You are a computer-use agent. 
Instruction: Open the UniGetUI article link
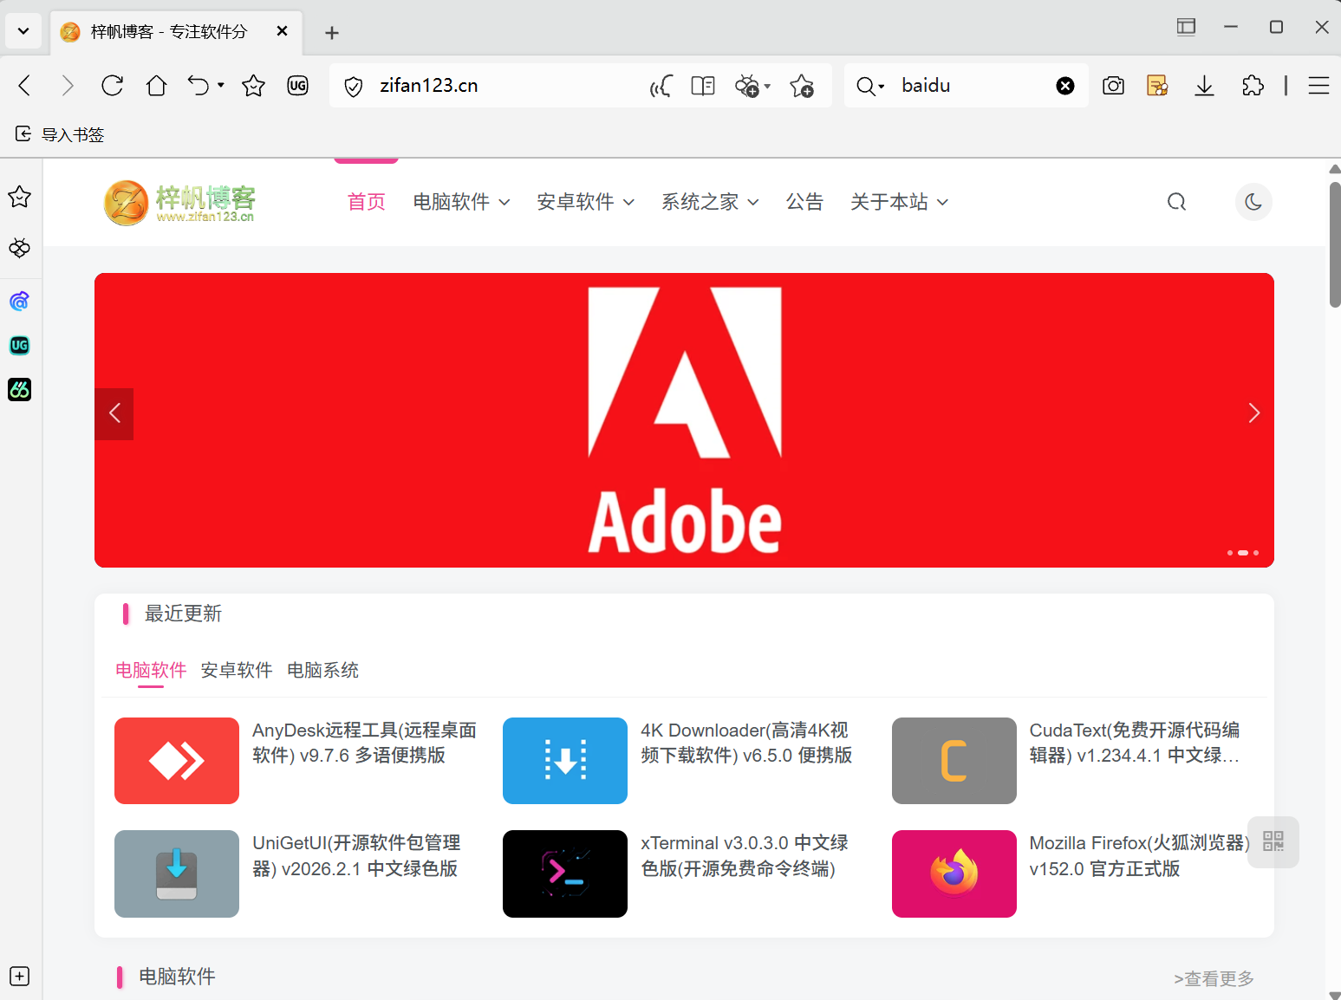pyautogui.click(x=356, y=855)
